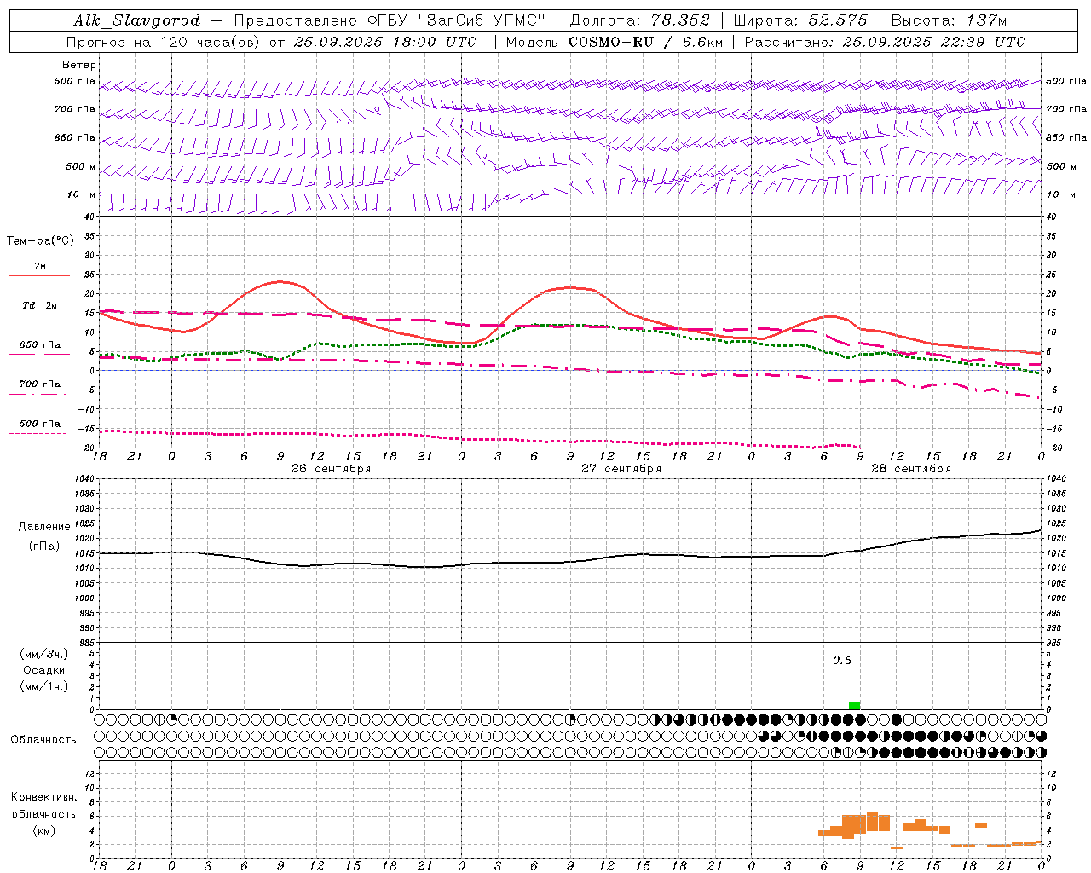Click the Ветер panel label
The image size is (1091, 873).
coord(79,65)
